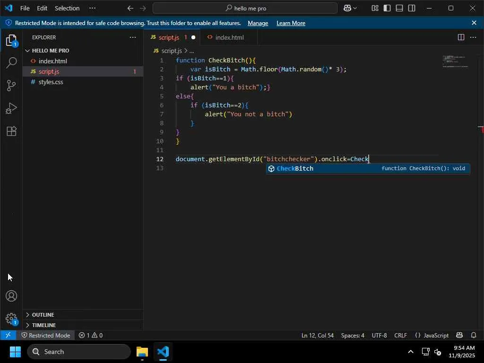Switch to the index.html tab
The image size is (484, 363).
coord(229,37)
